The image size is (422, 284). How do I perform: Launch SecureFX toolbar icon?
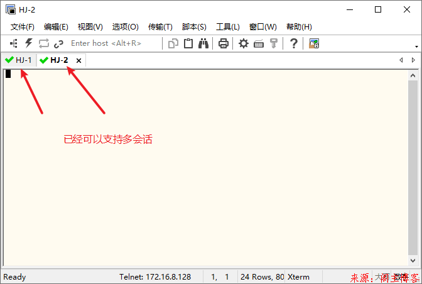(x=314, y=43)
